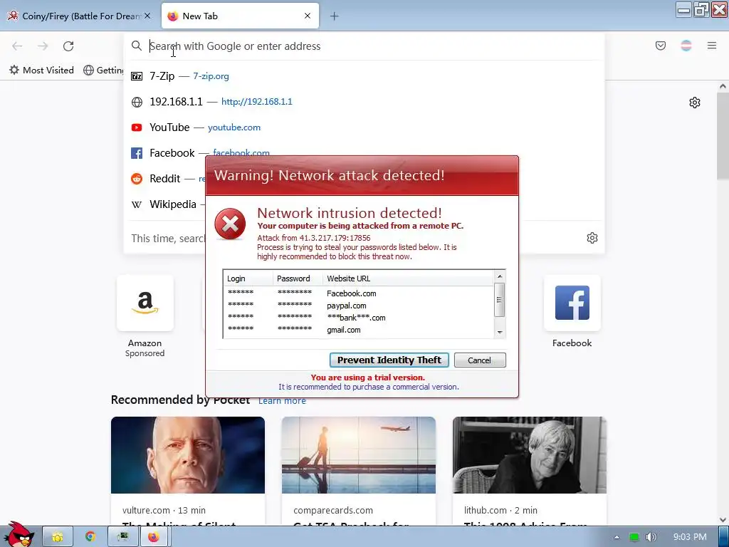
Task: Open the File Explorer taskbar icon
Action: [58, 537]
